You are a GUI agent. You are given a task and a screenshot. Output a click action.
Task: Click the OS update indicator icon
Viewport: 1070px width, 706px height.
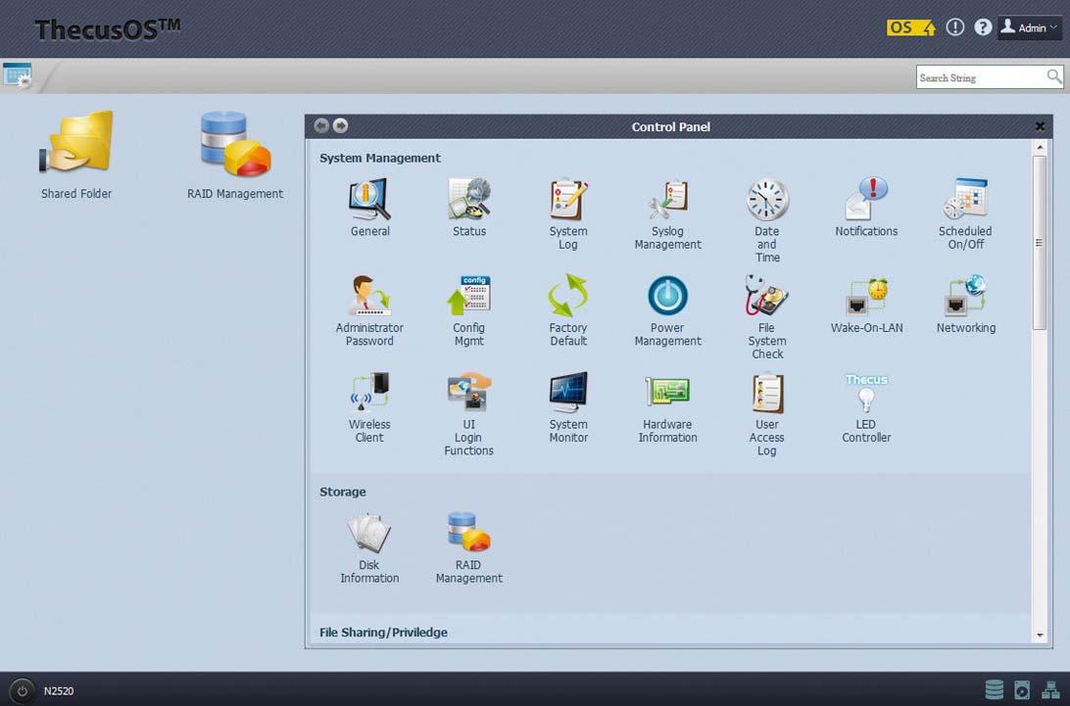click(911, 27)
